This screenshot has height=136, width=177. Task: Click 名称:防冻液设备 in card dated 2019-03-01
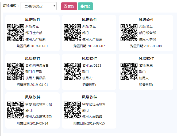pos(37,65)
